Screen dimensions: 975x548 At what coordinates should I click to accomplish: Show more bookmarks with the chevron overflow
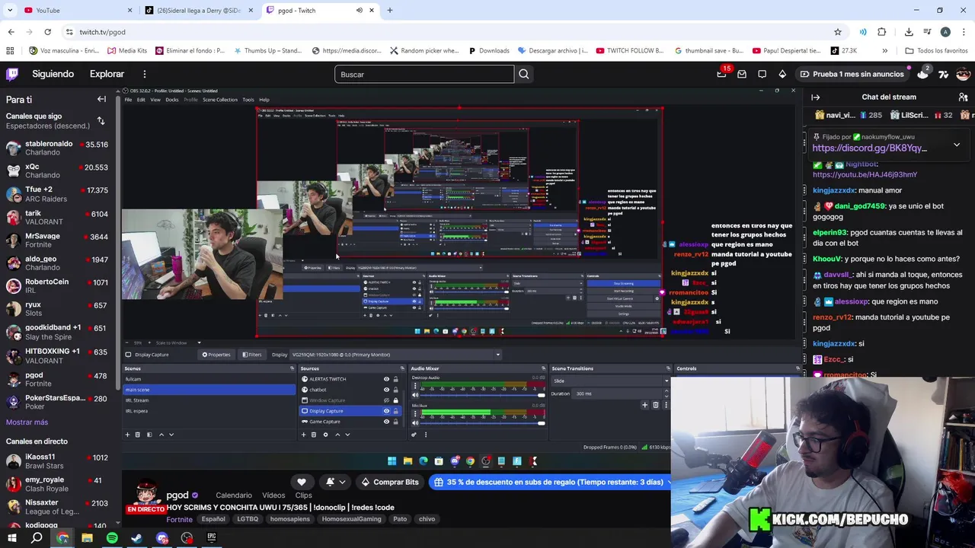[x=884, y=51]
